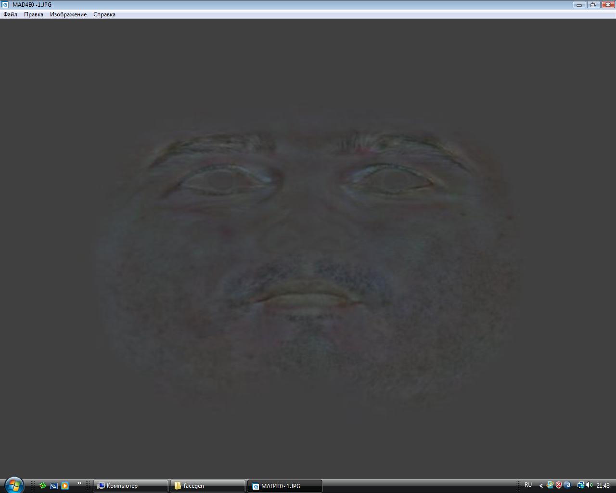This screenshot has width=616, height=493.
Task: Open the Справка menu
Action: (x=104, y=14)
